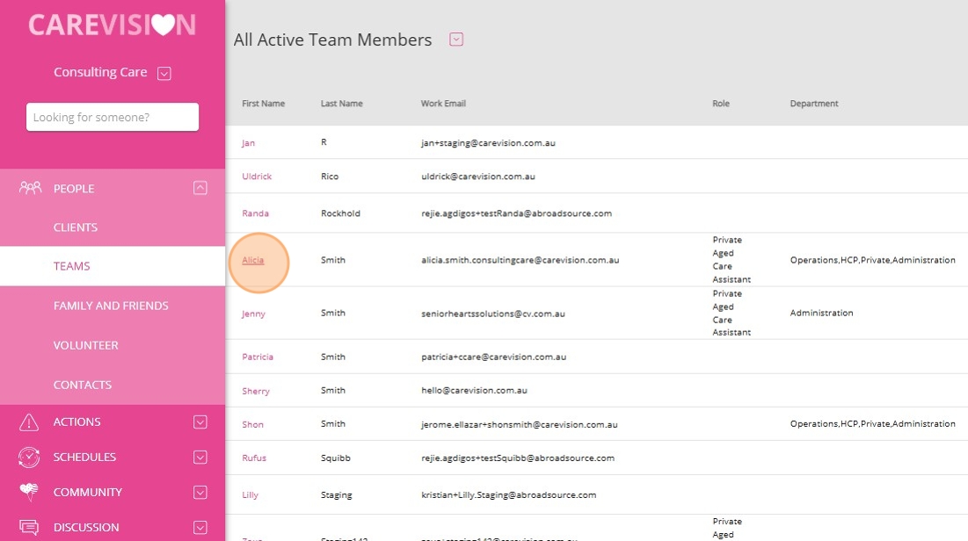Image resolution: width=968 pixels, height=541 pixels.
Task: Select the Teams submenu item
Action: tap(71, 266)
